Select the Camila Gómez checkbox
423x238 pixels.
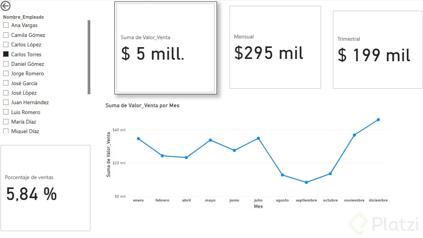pyautogui.click(x=6, y=35)
